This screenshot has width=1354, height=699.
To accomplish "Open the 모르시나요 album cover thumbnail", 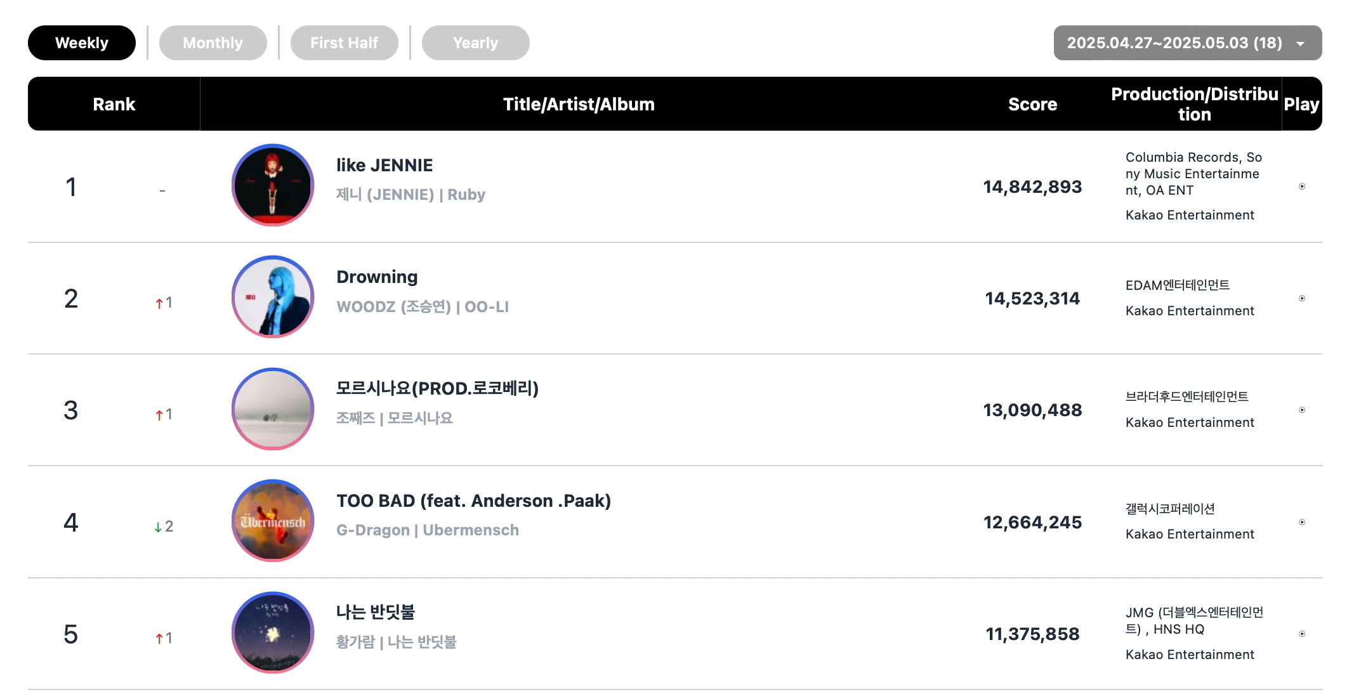I will (x=273, y=409).
